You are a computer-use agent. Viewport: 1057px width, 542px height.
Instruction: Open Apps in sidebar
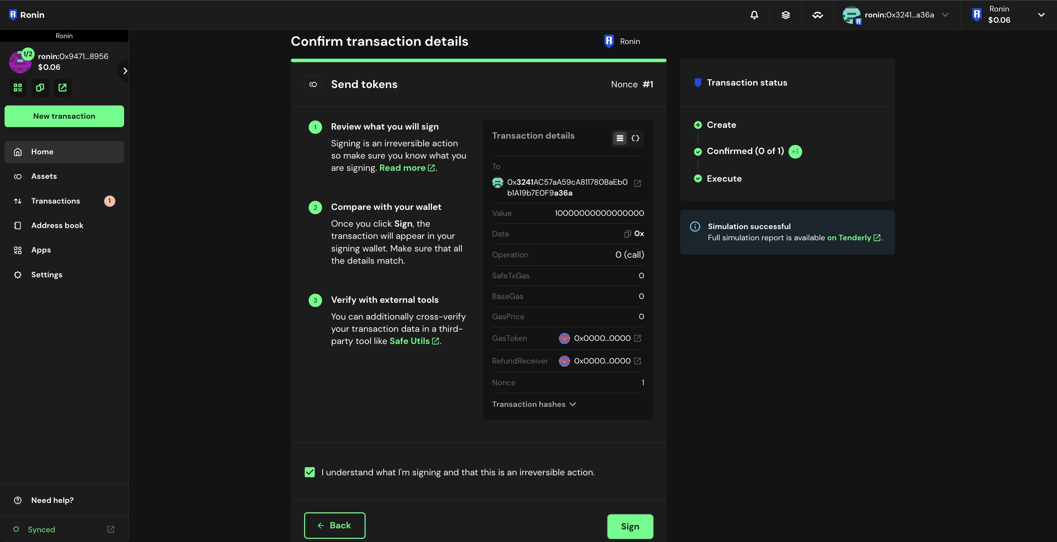tap(64, 250)
